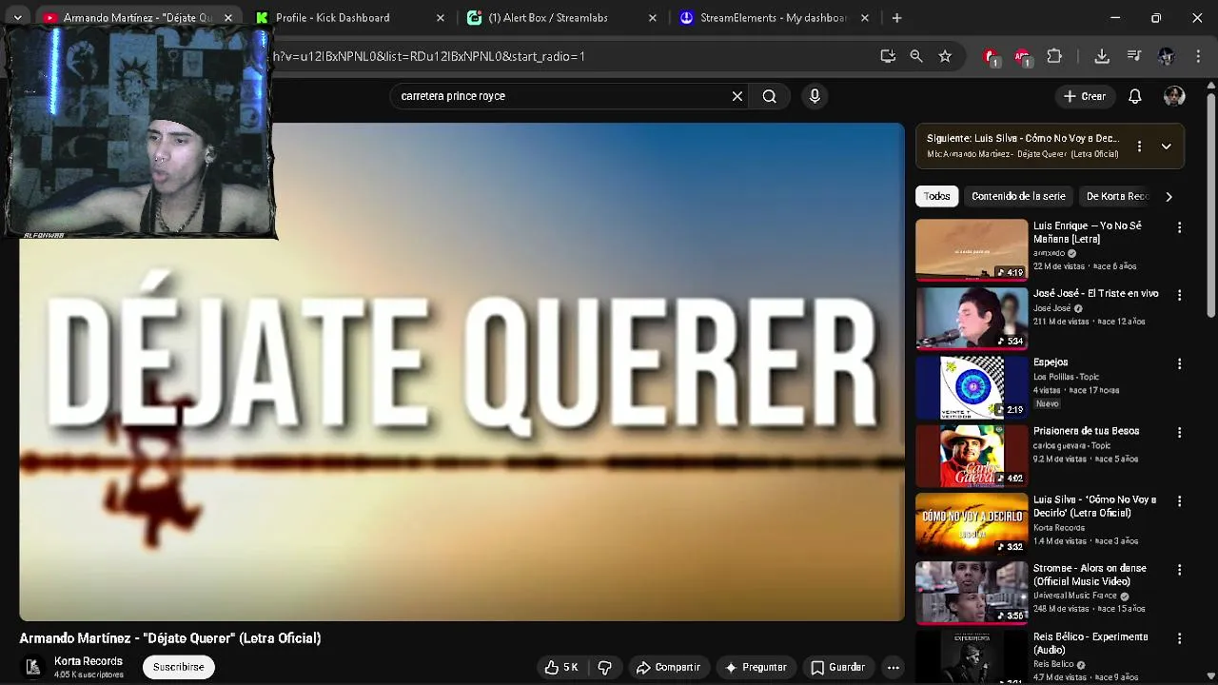Click the Compartir share button

coord(668,667)
